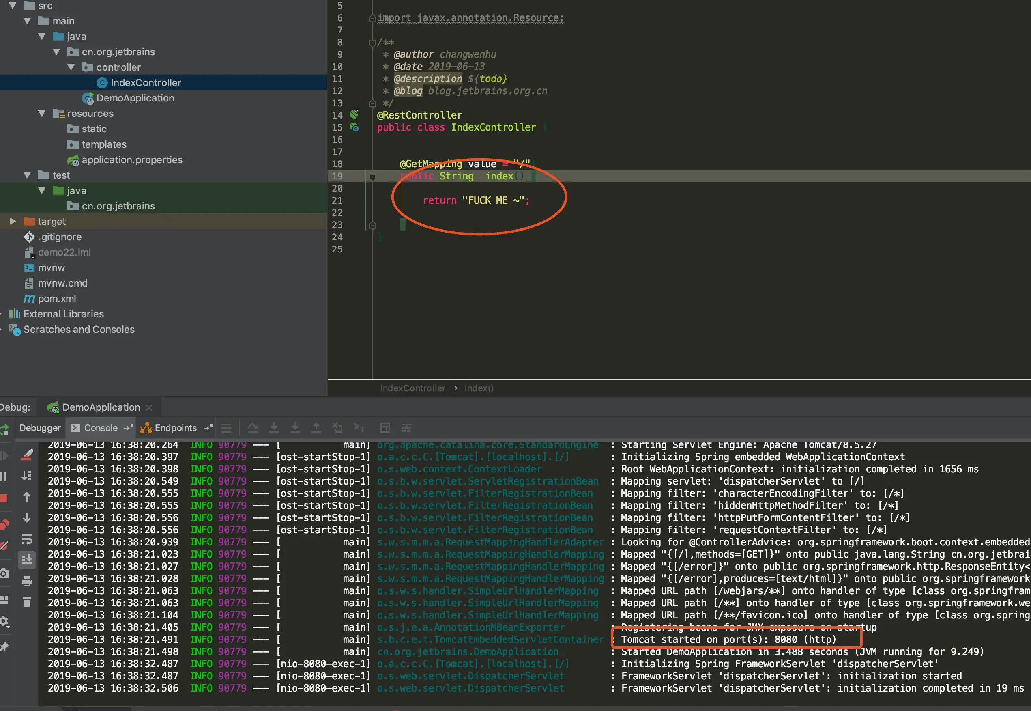
Task: Collapse the controller package node
Action: coord(71,67)
